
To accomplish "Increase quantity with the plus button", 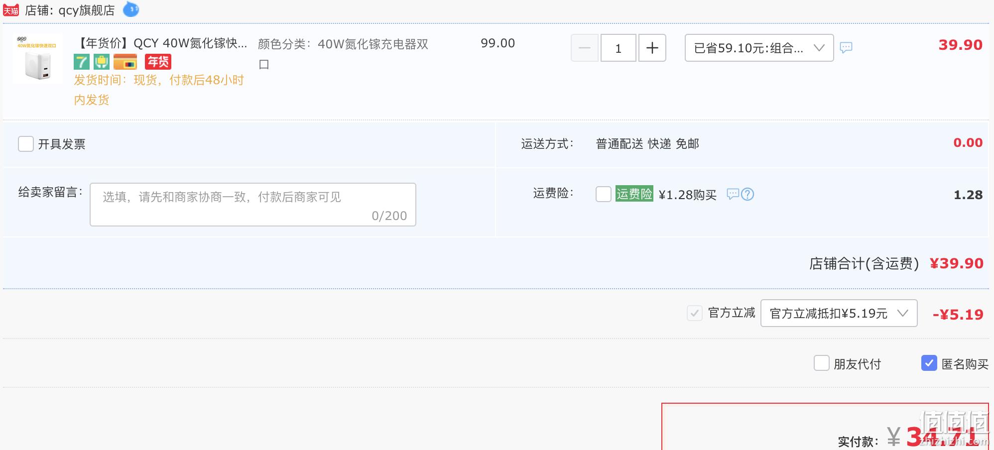I will click(652, 48).
